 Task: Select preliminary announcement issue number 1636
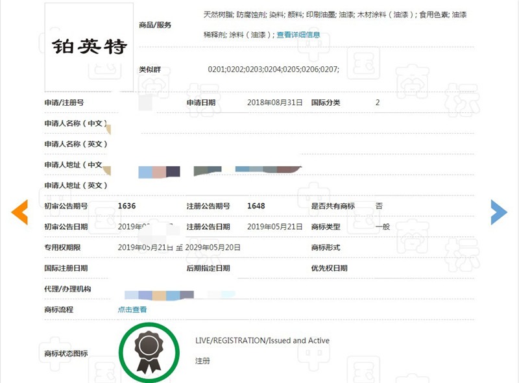(x=127, y=206)
